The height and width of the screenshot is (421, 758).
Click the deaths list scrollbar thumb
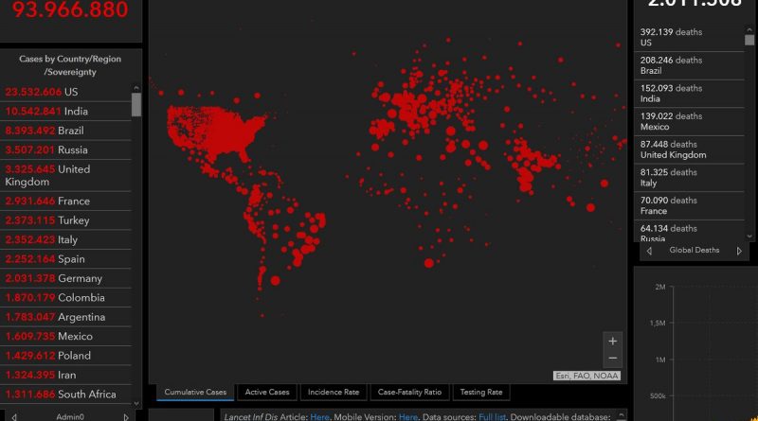point(749,39)
